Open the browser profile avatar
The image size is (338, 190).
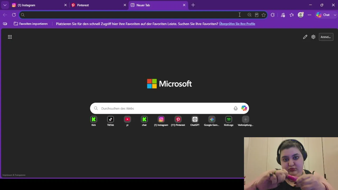[x=301, y=15]
